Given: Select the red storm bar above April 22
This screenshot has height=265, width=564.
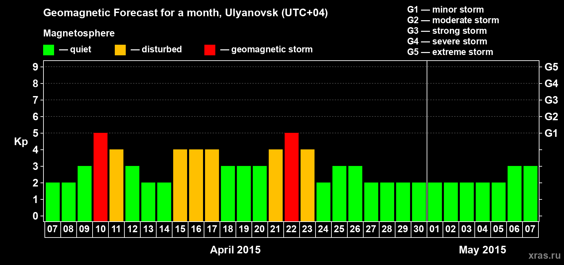Looking at the screenshot, I should 292,177.
